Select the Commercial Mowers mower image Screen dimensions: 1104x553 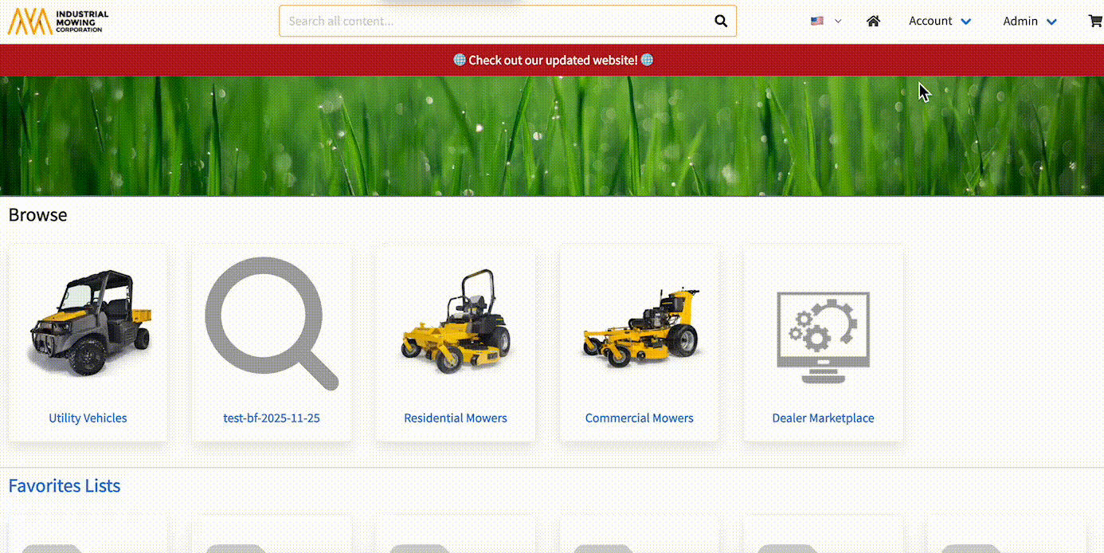coord(640,328)
